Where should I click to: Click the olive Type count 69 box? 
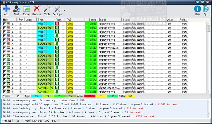coord(70,96)
